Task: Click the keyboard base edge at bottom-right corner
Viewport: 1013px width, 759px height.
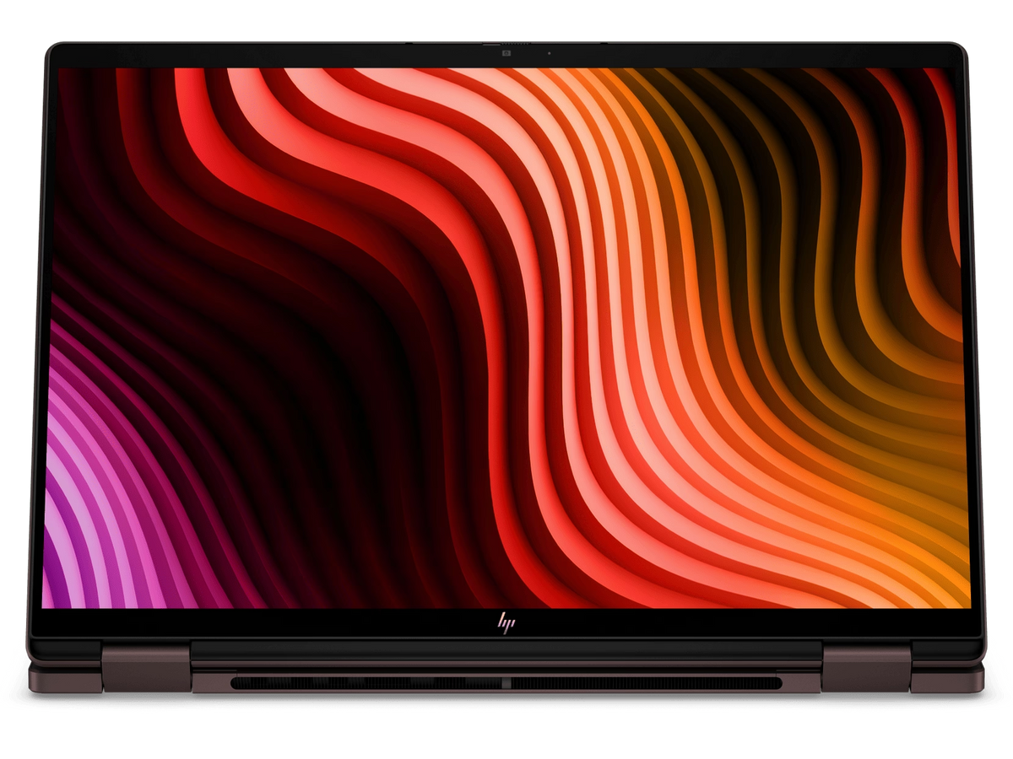Action: click(947, 677)
